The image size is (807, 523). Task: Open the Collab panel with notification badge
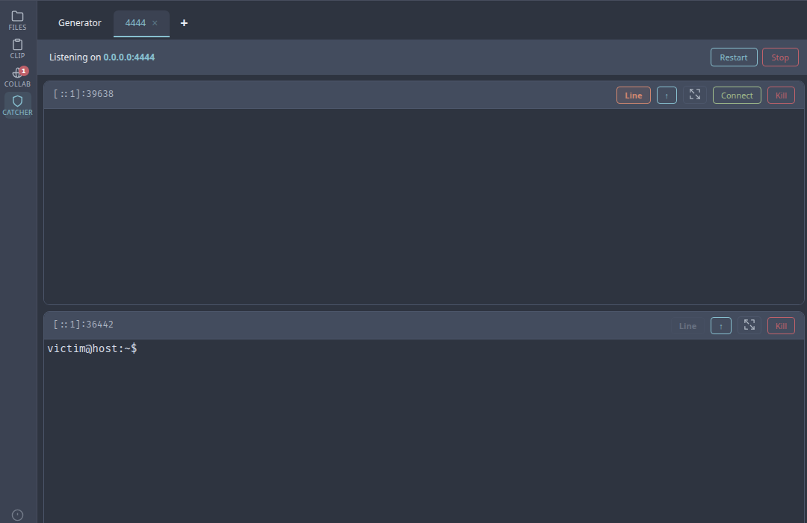17,77
